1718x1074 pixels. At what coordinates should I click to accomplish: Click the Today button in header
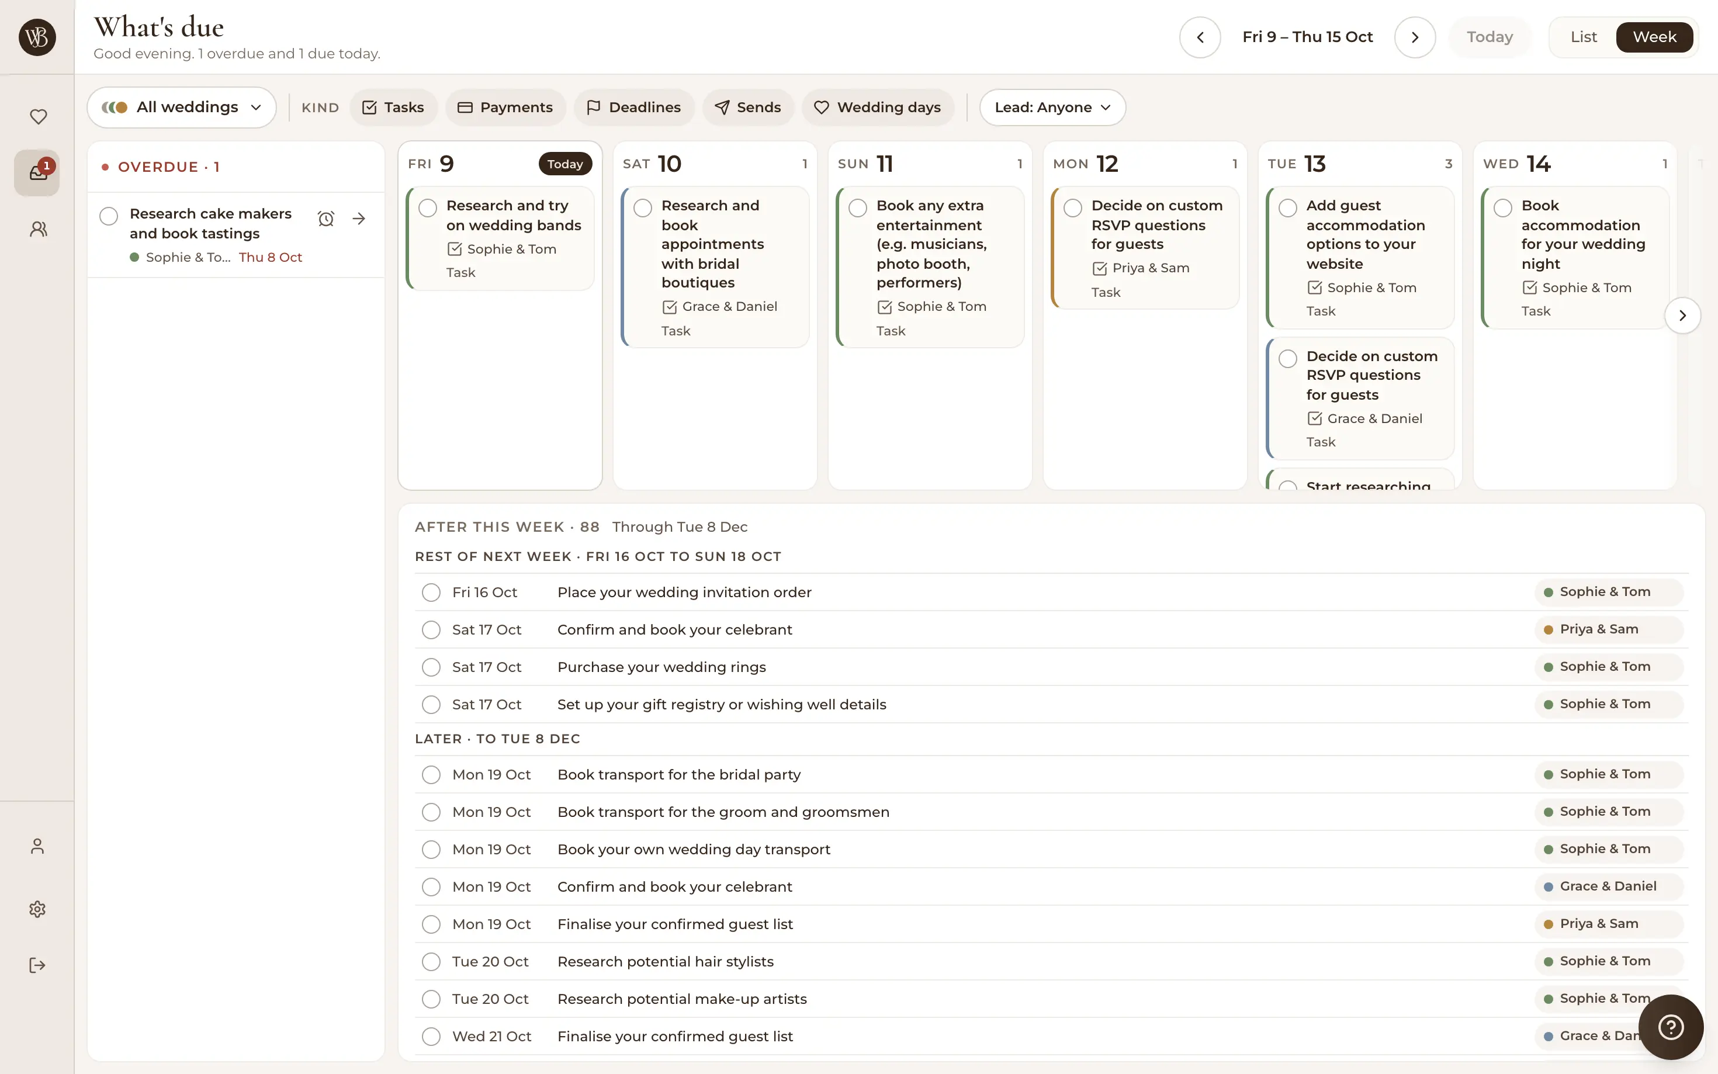click(1490, 37)
